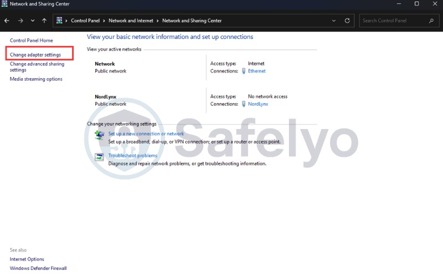The height and width of the screenshot is (277, 443).
Task: Select Network and Internet breadcrumb
Action: (131, 20)
